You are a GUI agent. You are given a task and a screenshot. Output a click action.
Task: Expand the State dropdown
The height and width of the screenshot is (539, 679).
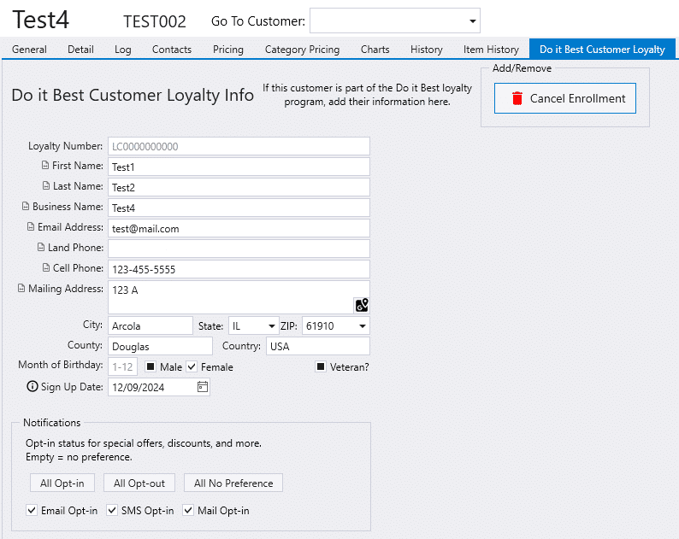(271, 326)
